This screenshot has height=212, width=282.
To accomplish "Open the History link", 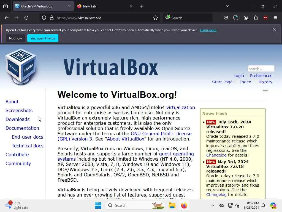I will tap(265, 82).
